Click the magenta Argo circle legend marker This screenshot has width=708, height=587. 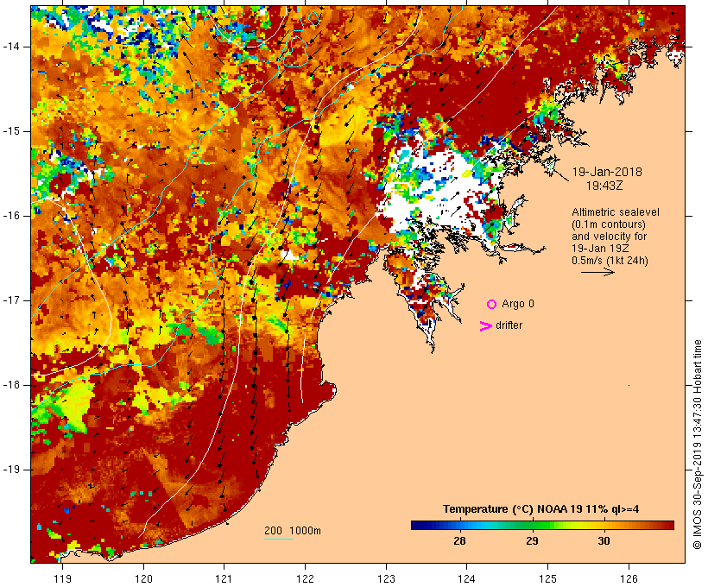(492, 305)
